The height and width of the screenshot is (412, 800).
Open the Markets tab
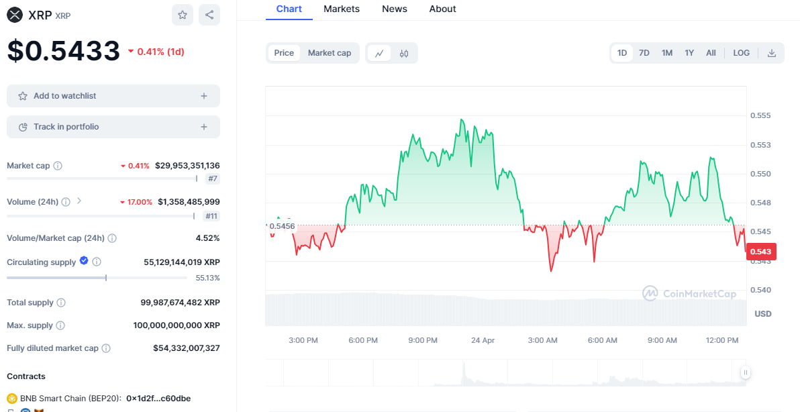[342, 9]
